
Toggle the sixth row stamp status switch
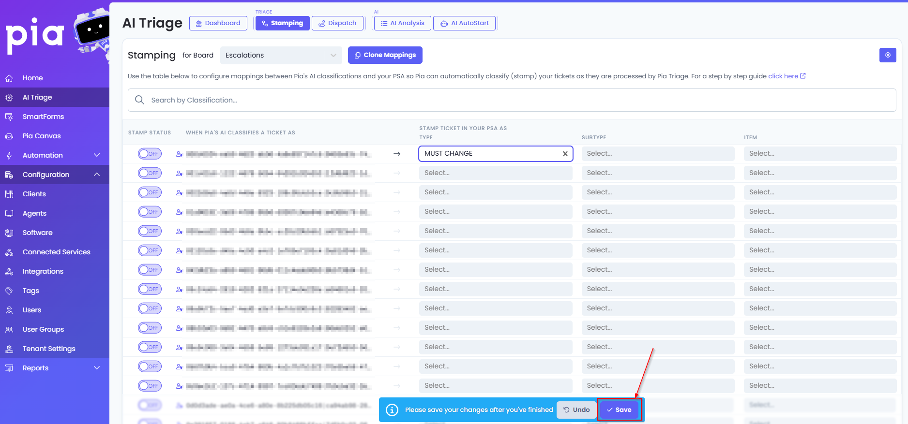click(150, 250)
